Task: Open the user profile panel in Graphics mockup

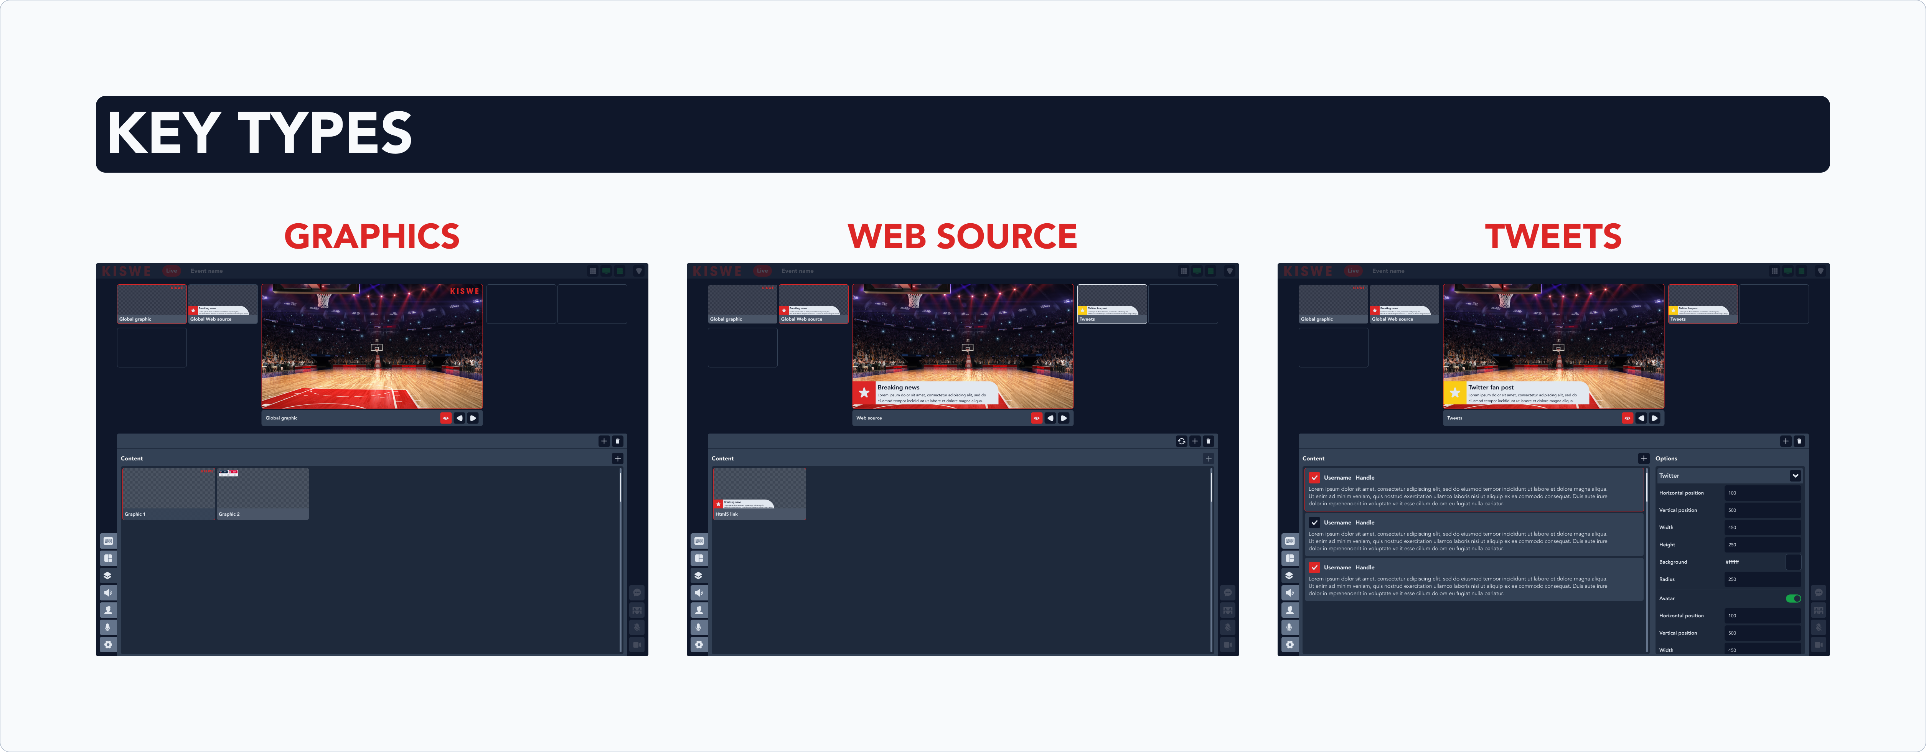Action: tap(109, 610)
